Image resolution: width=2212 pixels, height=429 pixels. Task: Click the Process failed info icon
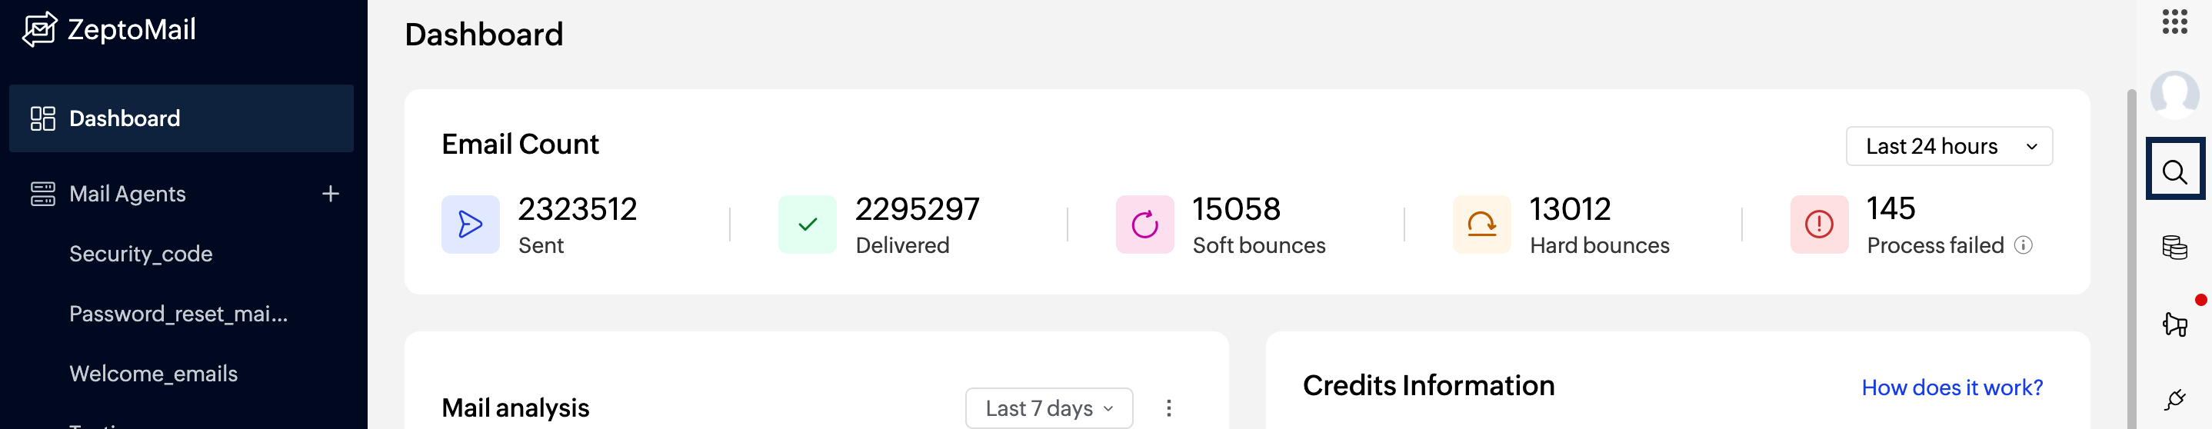2023,245
